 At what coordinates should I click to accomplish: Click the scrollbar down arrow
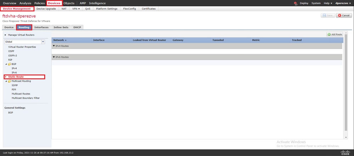tap(346, 137)
